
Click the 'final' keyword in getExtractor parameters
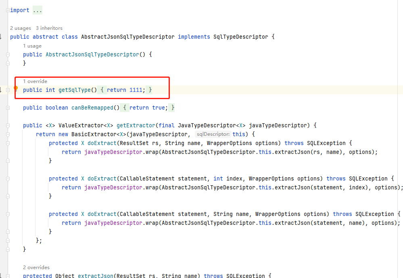coord(167,126)
